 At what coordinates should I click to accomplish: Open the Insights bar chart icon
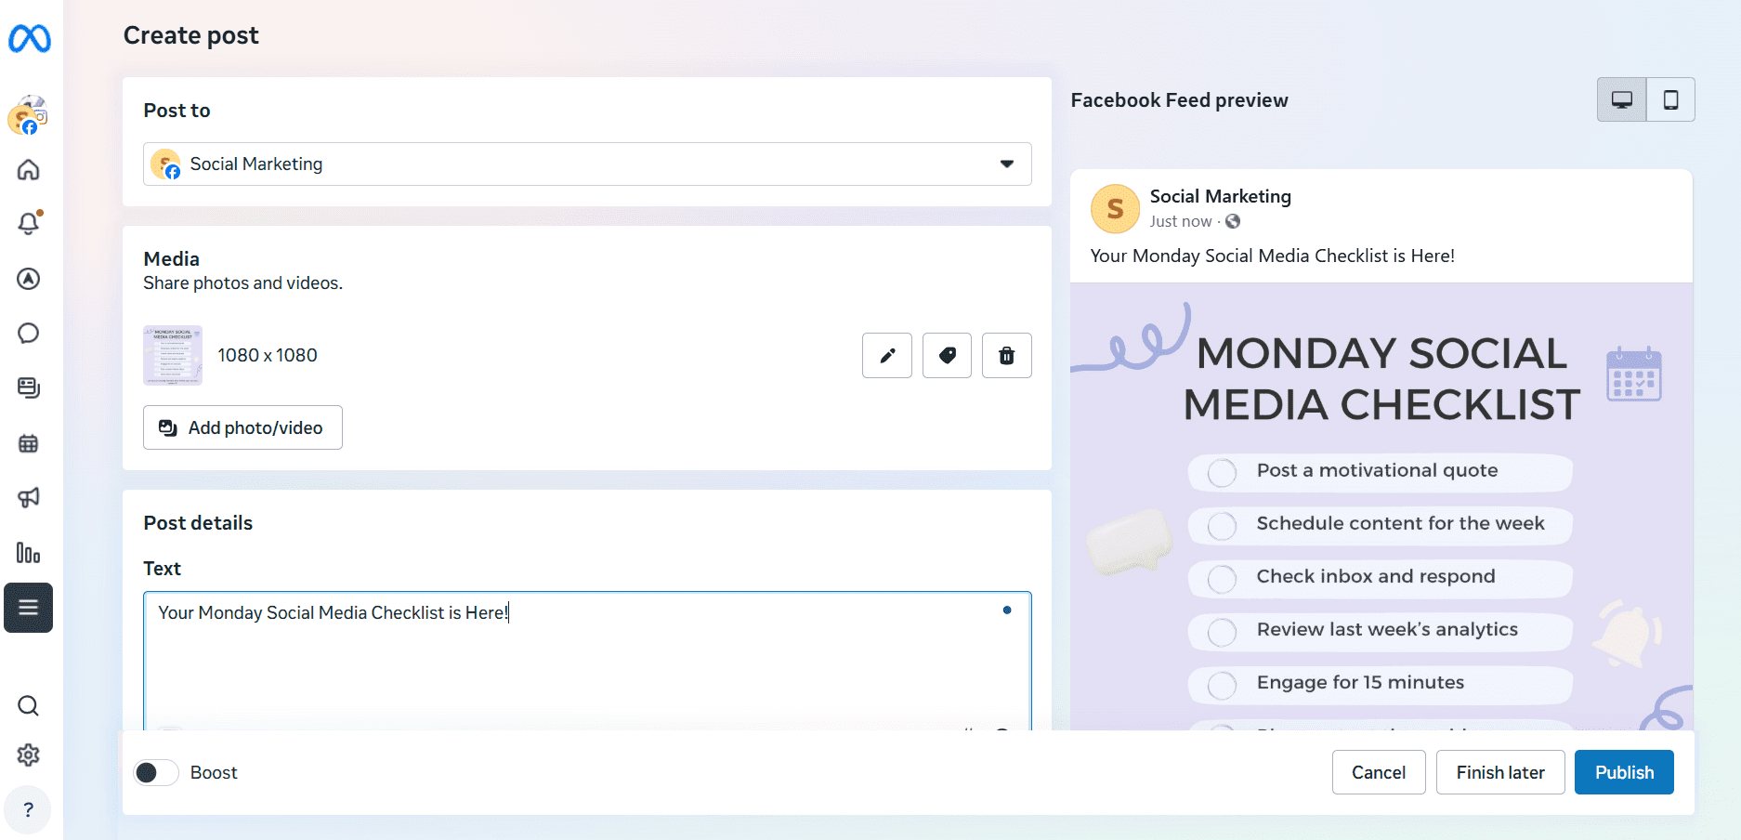[28, 554]
